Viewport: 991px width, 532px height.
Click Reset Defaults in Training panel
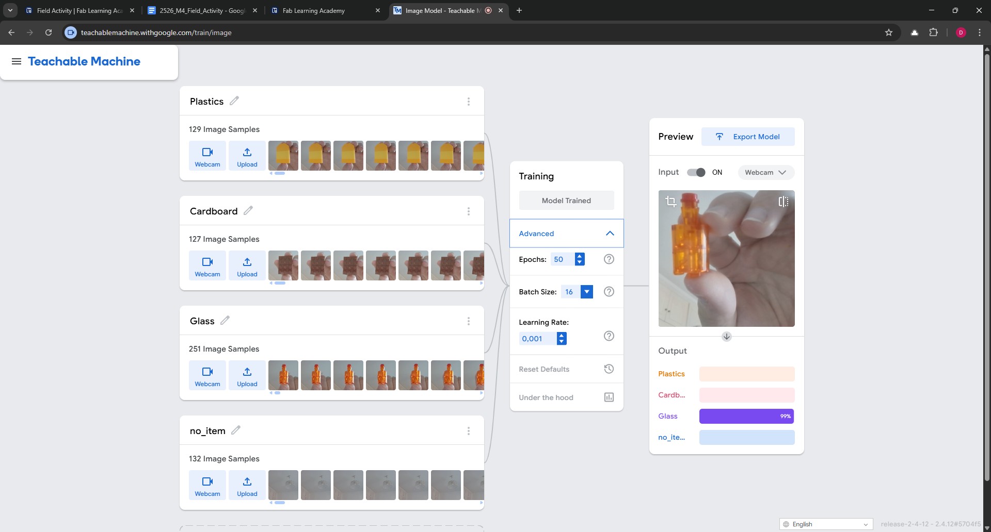click(544, 369)
